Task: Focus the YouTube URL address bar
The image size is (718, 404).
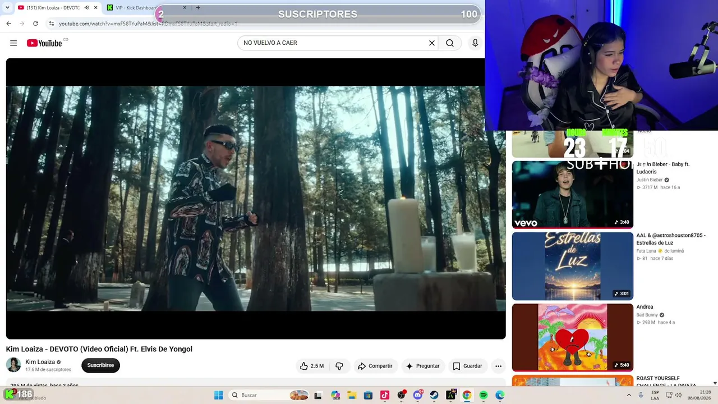Action: (x=148, y=24)
